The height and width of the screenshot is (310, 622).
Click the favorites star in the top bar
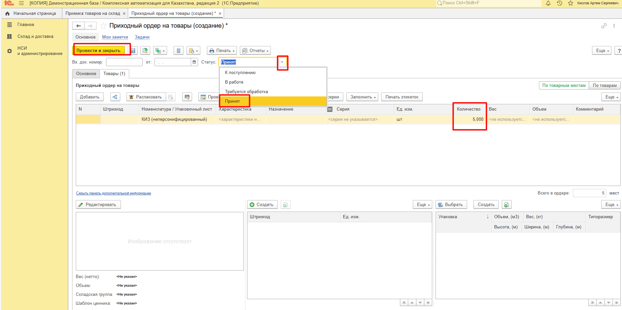pos(571,3)
